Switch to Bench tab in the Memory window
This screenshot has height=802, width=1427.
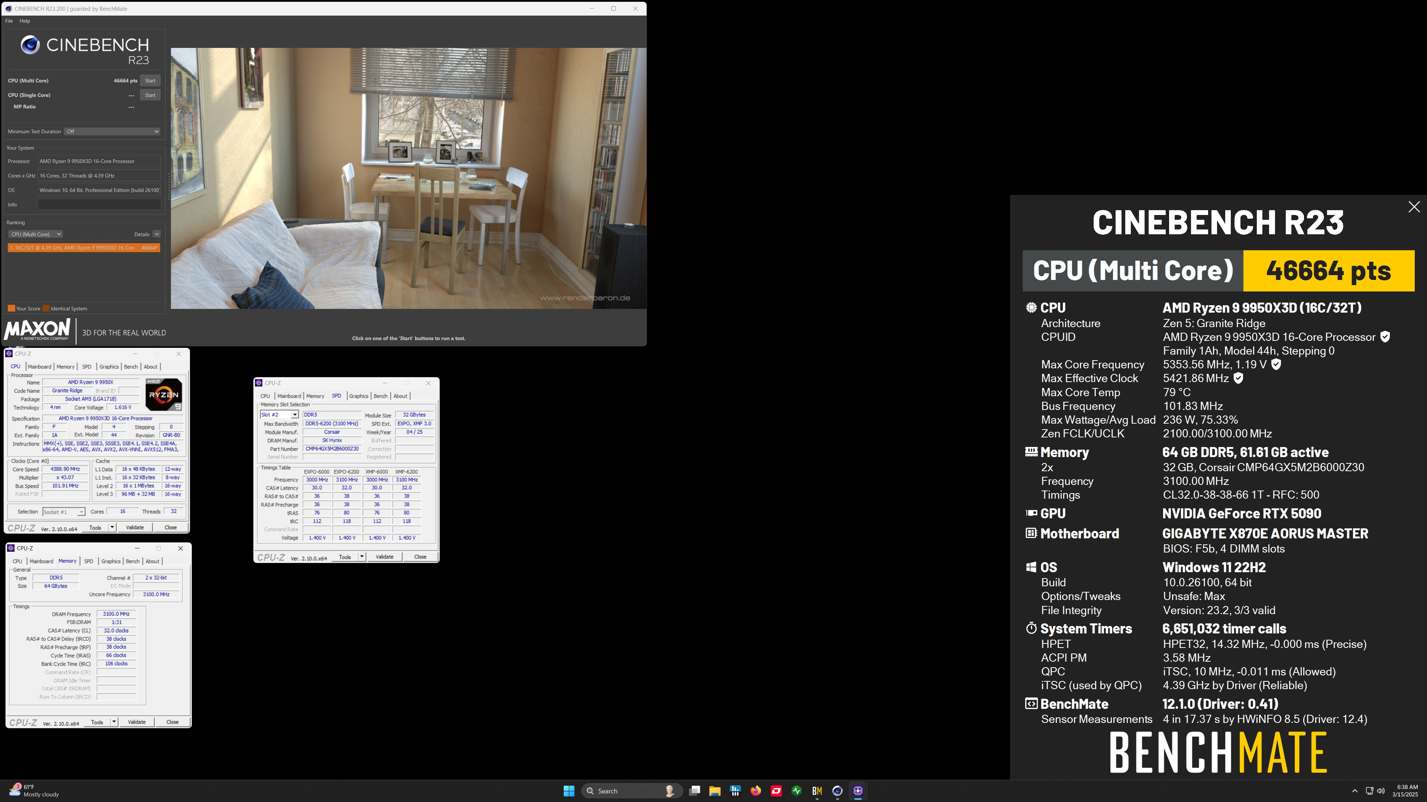[133, 561]
